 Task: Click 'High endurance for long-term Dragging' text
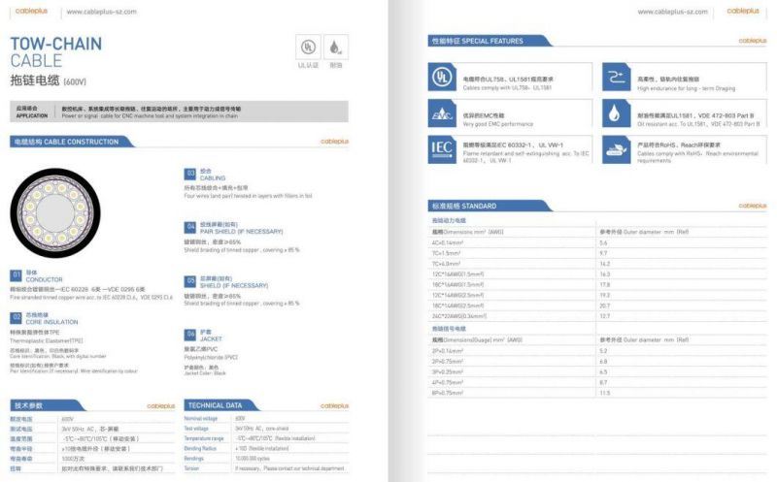click(687, 88)
